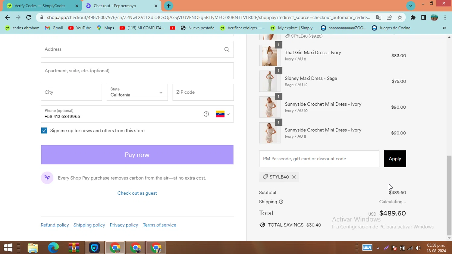Open the YouTube bookmark

click(x=80, y=28)
